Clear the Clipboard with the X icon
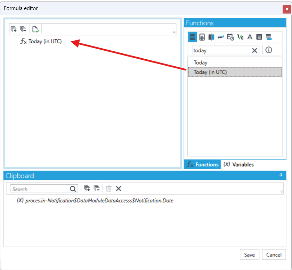The image size is (292, 270). tap(119, 188)
